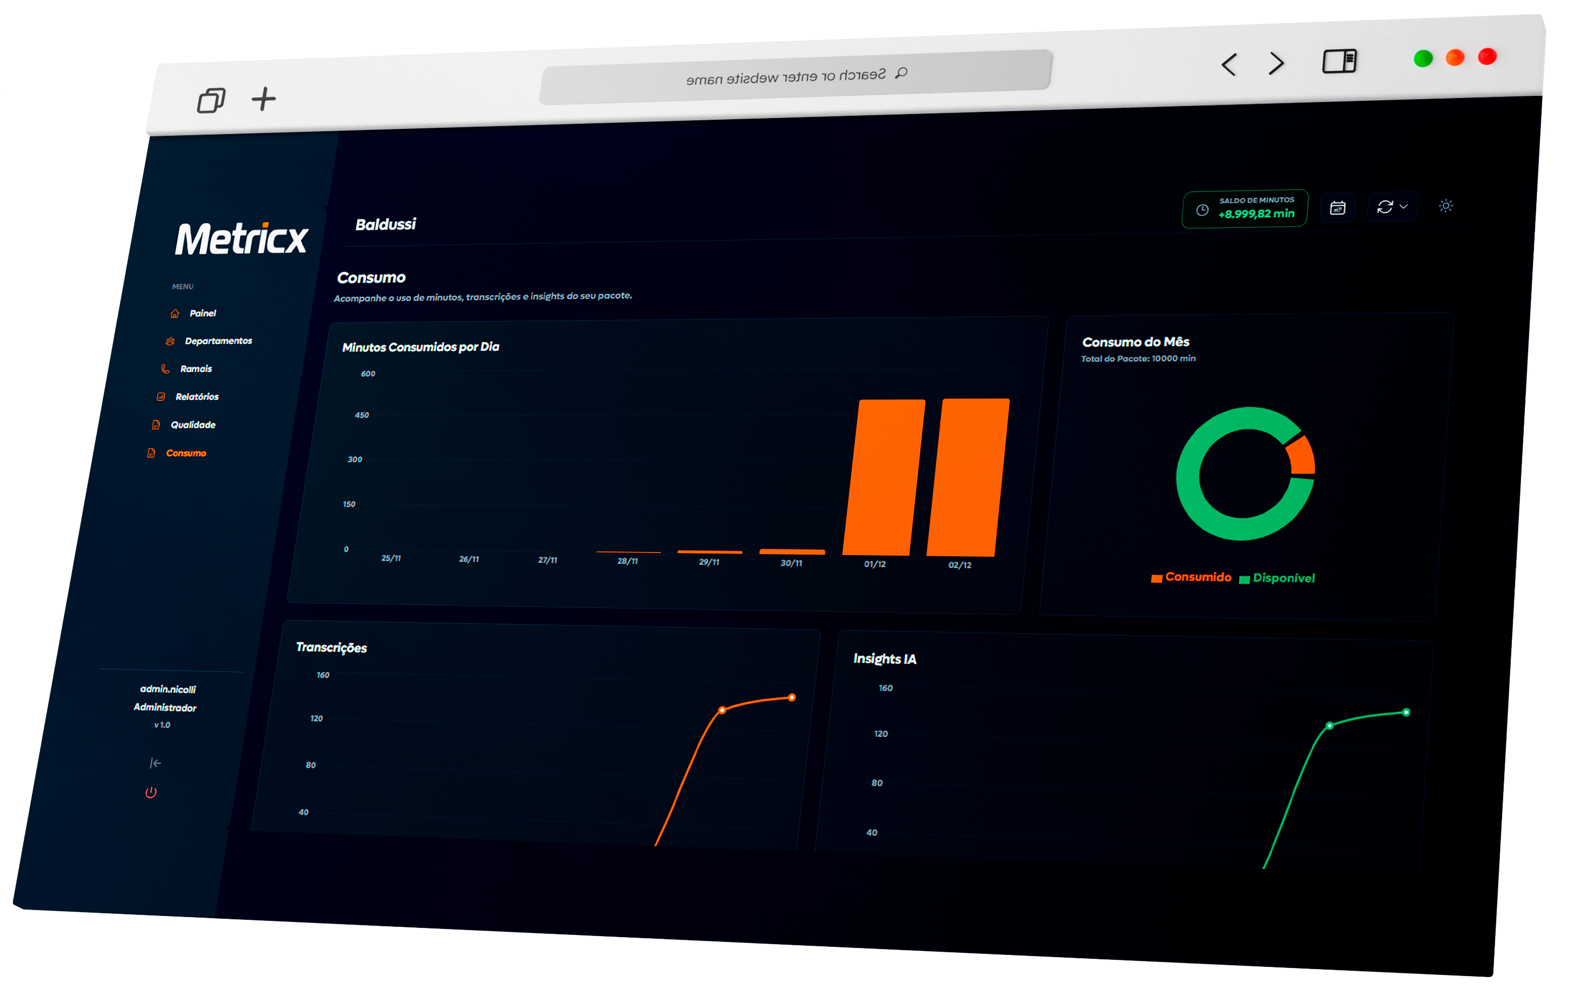Open Qualidade page from sidebar
Screen dimensions: 1573x988
click(192, 425)
